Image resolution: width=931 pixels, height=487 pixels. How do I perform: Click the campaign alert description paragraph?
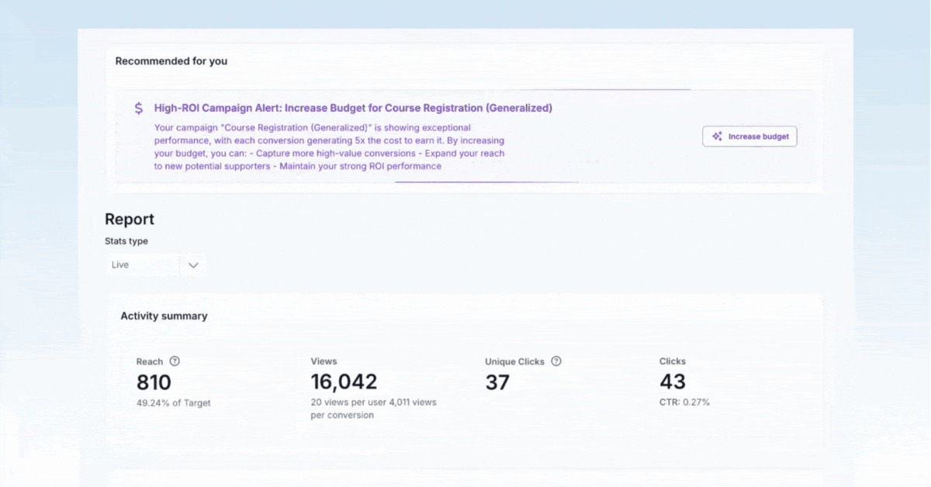coord(330,147)
